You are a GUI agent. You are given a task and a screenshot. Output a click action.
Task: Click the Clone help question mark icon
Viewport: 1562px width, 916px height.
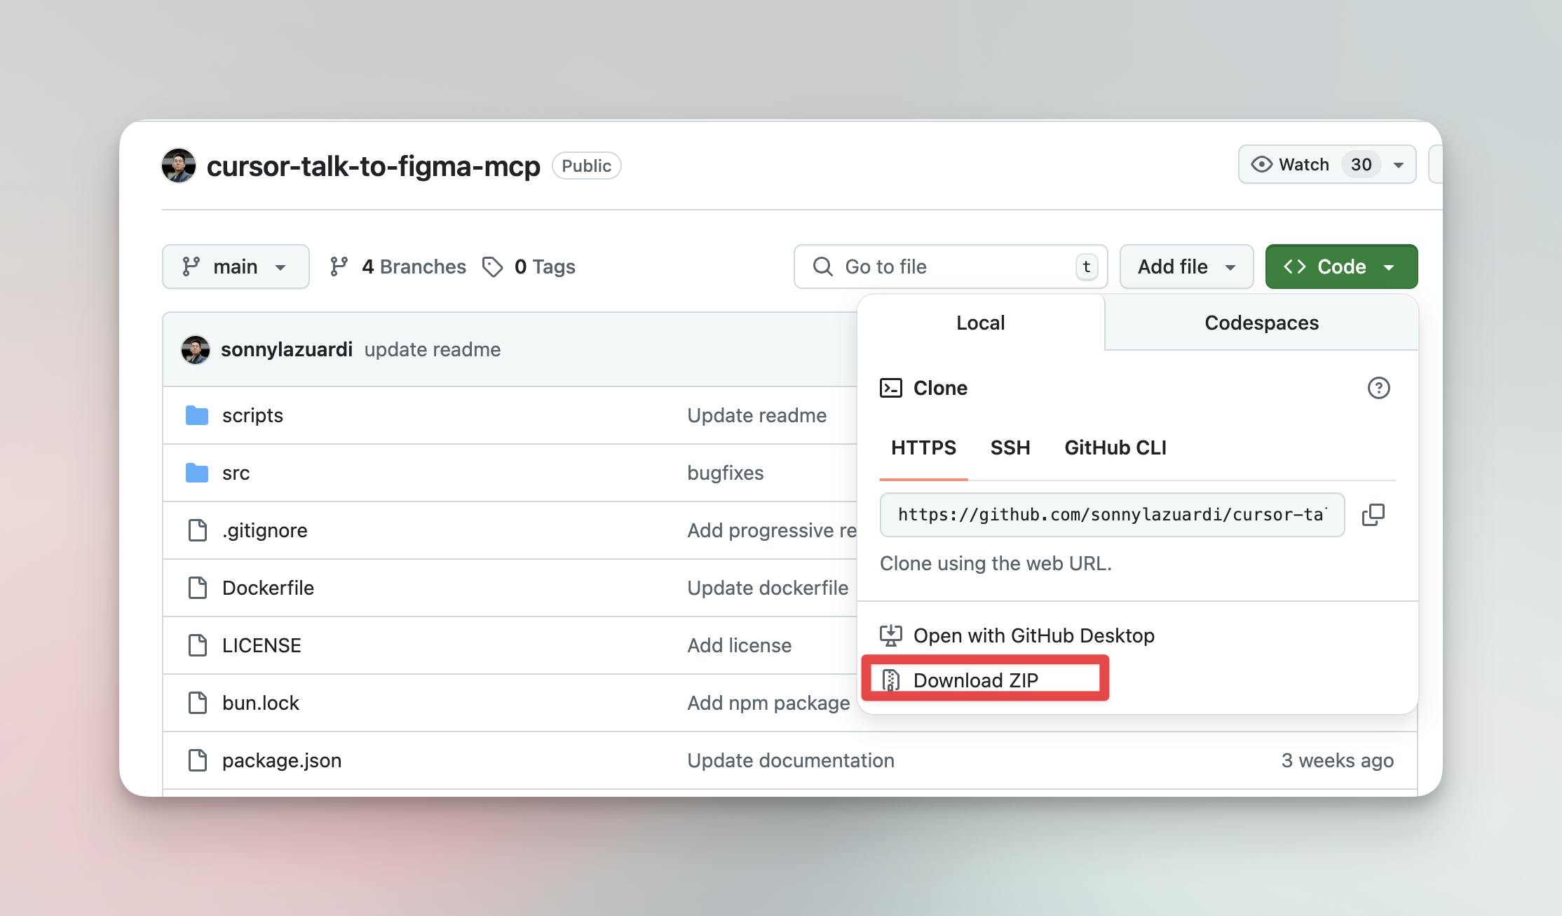(1378, 388)
